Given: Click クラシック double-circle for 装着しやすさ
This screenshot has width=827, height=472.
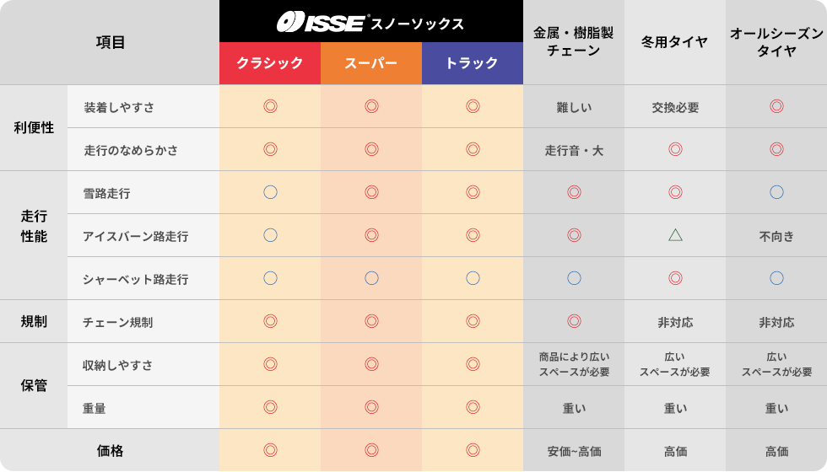Looking at the screenshot, I should [x=270, y=107].
